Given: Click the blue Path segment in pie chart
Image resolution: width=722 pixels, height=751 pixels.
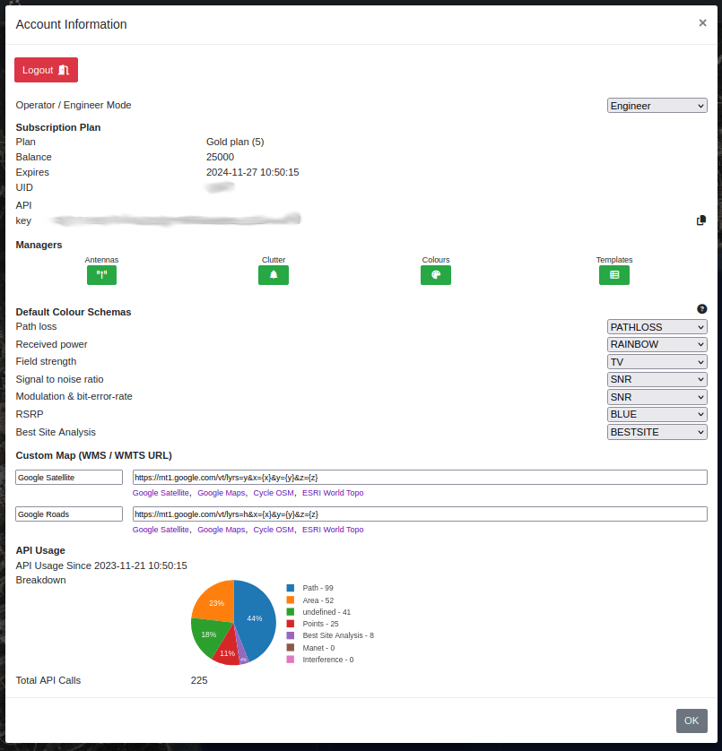Looking at the screenshot, I should (x=254, y=618).
